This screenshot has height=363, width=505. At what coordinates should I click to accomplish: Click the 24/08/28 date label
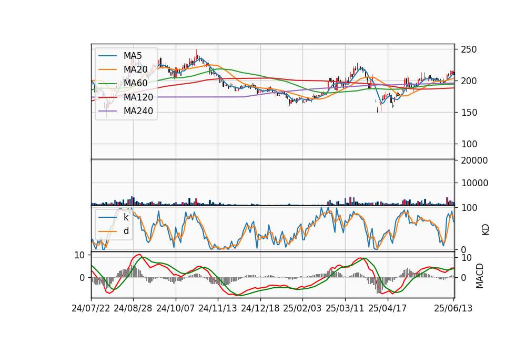[133, 308]
